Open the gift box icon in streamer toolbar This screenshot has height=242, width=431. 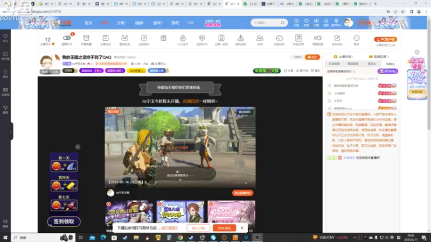163,38
